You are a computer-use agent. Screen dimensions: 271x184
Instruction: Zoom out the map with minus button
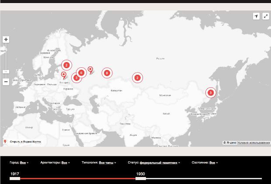click(6, 82)
